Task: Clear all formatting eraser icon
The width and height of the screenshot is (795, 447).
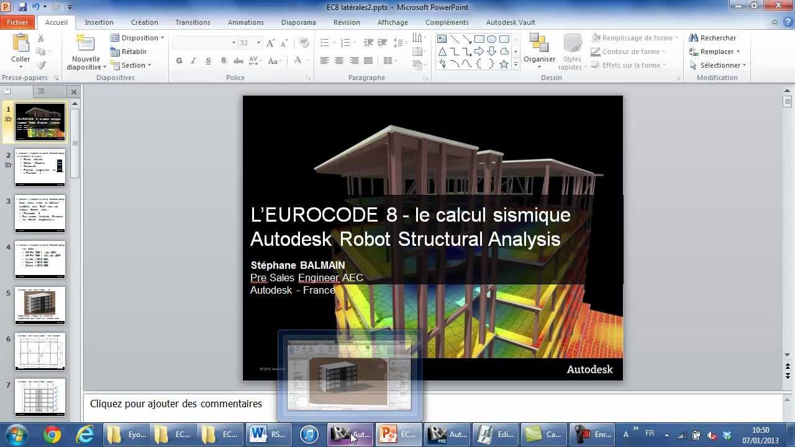Action: pos(304,43)
